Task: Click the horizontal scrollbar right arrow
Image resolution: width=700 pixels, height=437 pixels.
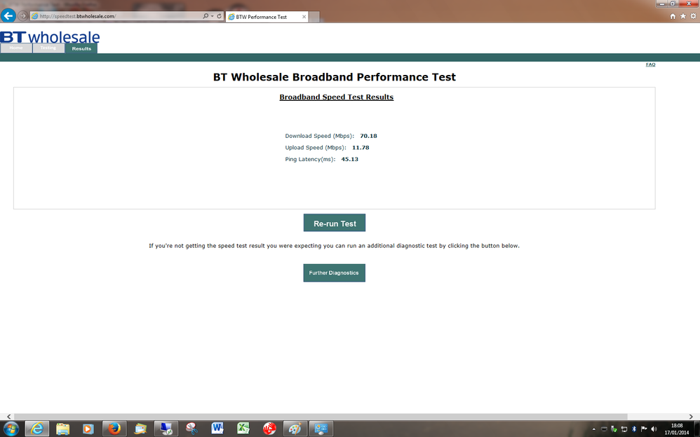Action: [x=691, y=417]
